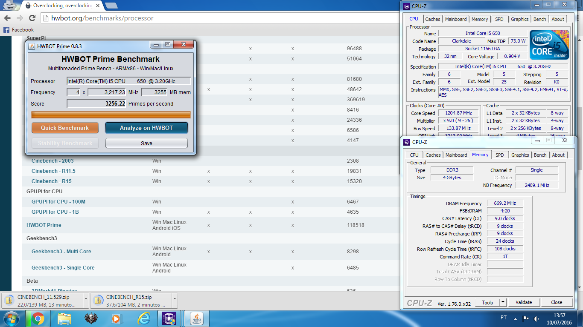Open Google Chrome from the taskbar
583x327 pixels.
click(x=38, y=318)
